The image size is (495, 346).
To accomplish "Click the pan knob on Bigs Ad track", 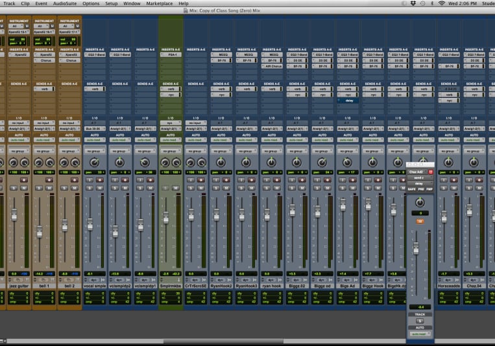I will tap(347, 162).
